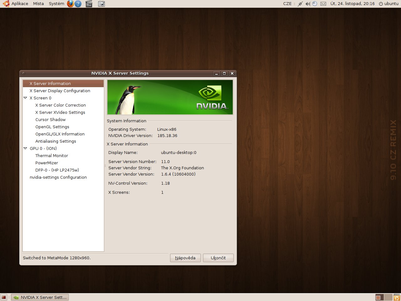Minimize the NVIDIA X Server Settings window
401x301 pixels.
tap(216, 73)
